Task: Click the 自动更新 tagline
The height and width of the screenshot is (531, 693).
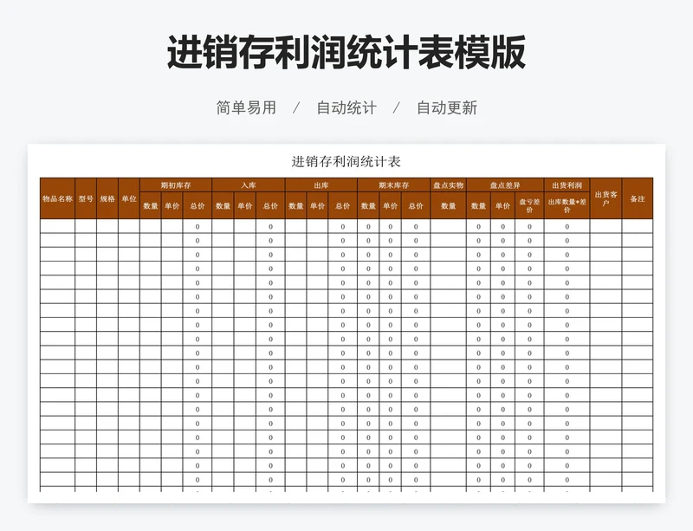Action: coord(447,108)
